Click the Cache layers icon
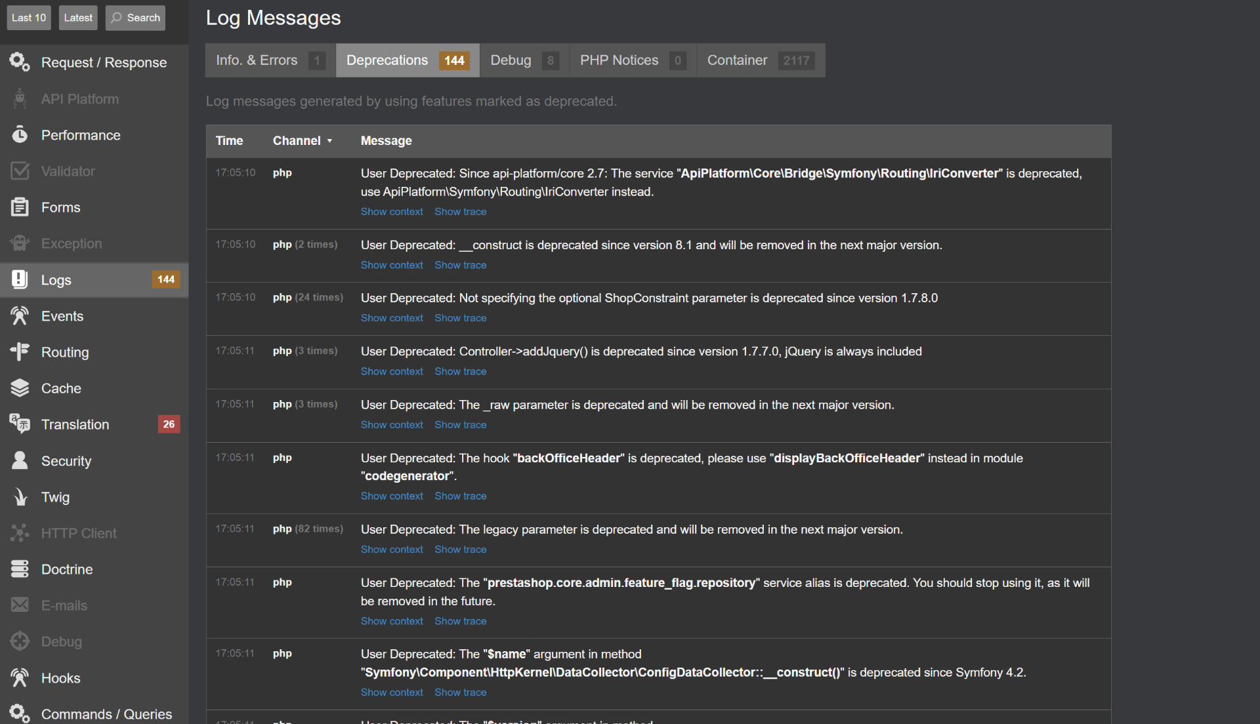 click(x=20, y=388)
